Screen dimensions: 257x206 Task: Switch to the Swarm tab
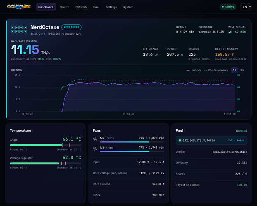[x=64, y=7]
